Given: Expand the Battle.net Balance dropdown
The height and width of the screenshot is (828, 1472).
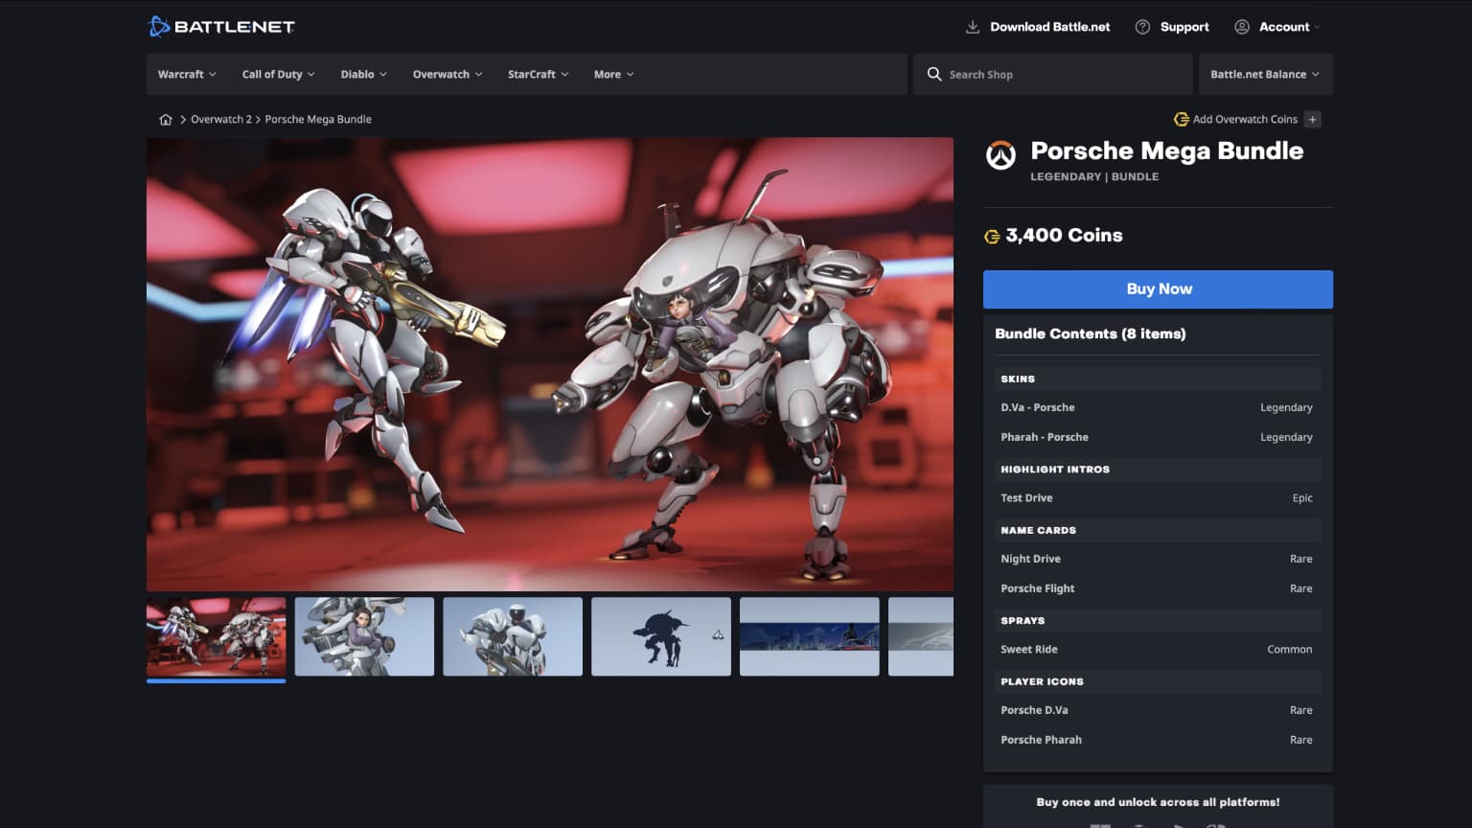Looking at the screenshot, I should tap(1264, 74).
